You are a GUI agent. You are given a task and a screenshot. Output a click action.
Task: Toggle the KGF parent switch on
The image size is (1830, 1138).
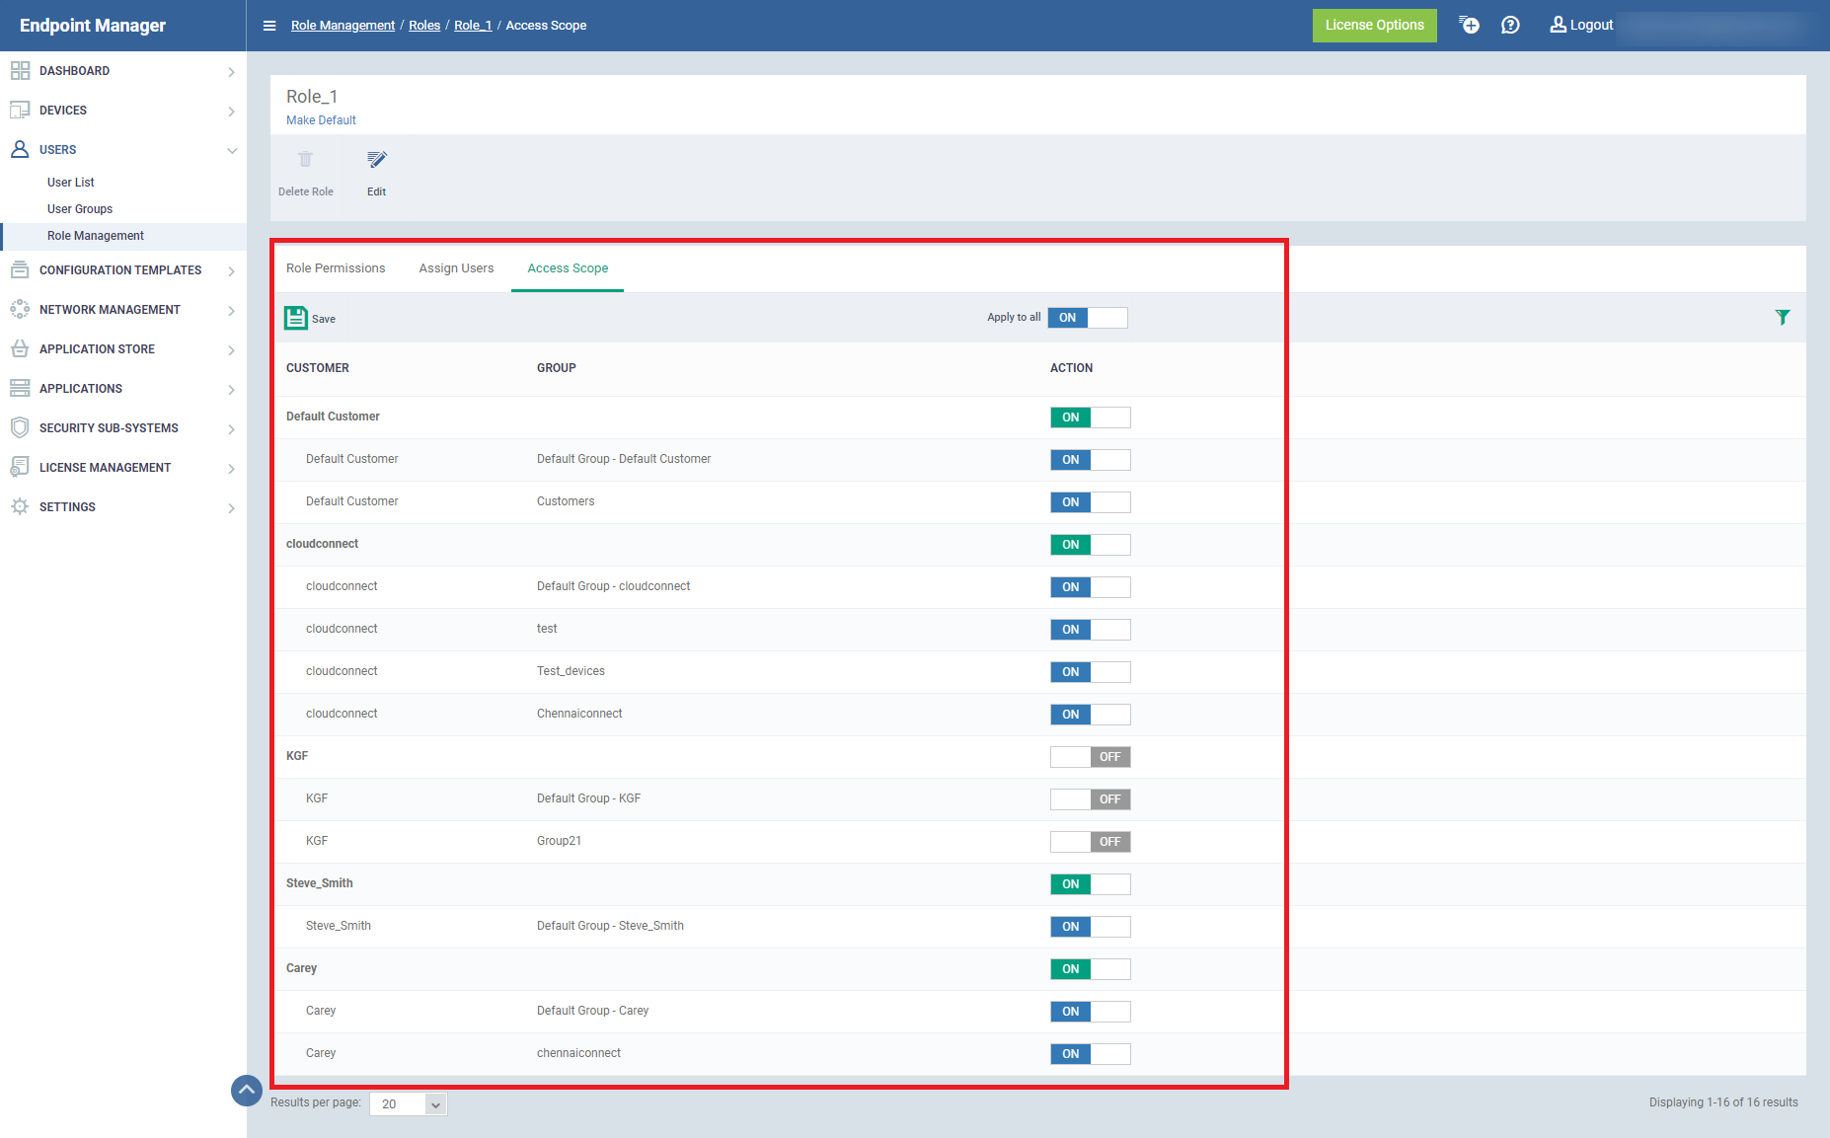(1091, 757)
